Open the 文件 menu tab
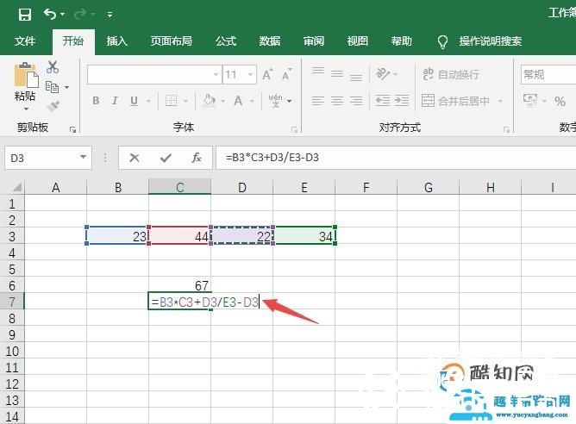The image size is (576, 424). (25, 41)
